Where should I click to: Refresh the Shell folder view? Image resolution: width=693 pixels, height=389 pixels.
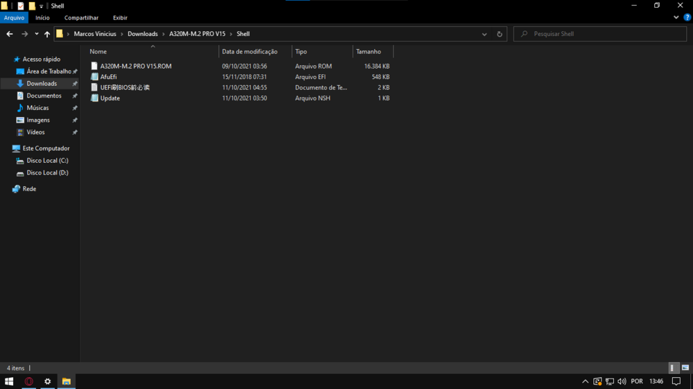click(500, 34)
